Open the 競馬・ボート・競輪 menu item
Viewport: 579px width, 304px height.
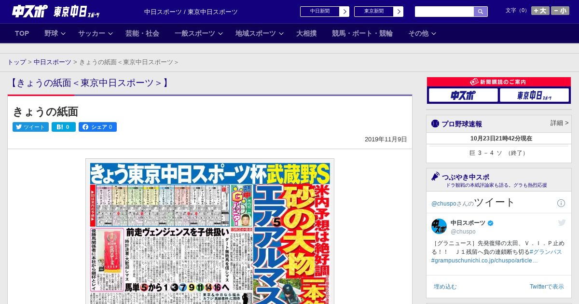coord(362,33)
